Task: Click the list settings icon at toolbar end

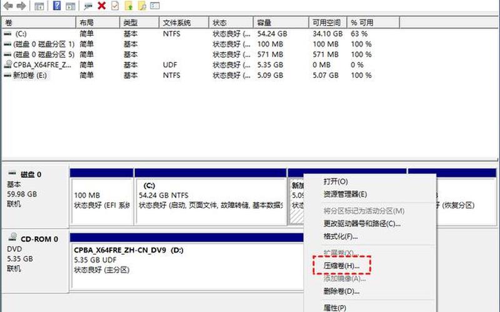Action: click(154, 6)
